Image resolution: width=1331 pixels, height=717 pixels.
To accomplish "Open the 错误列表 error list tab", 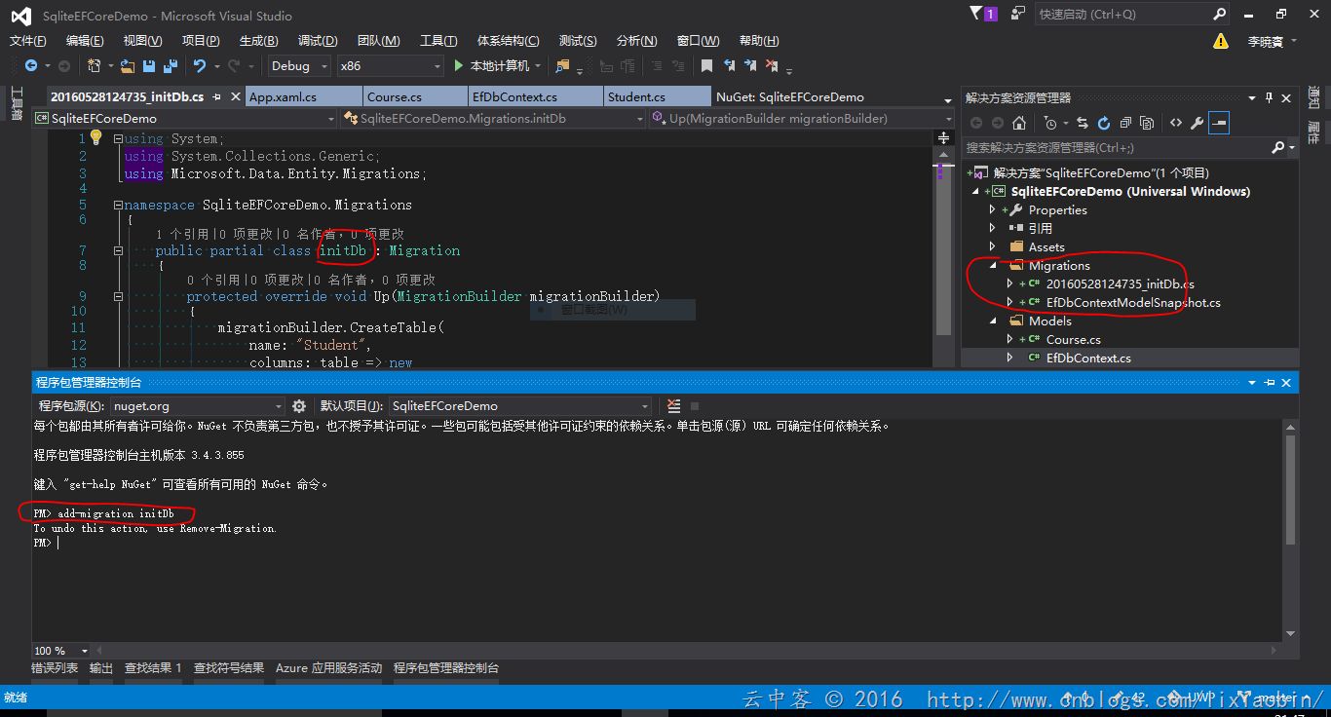I will pyautogui.click(x=55, y=668).
